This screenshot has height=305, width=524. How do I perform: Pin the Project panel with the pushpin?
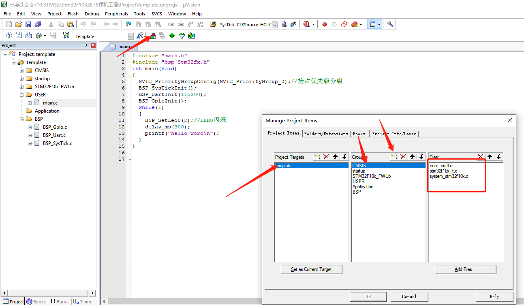pyautogui.click(x=86, y=45)
